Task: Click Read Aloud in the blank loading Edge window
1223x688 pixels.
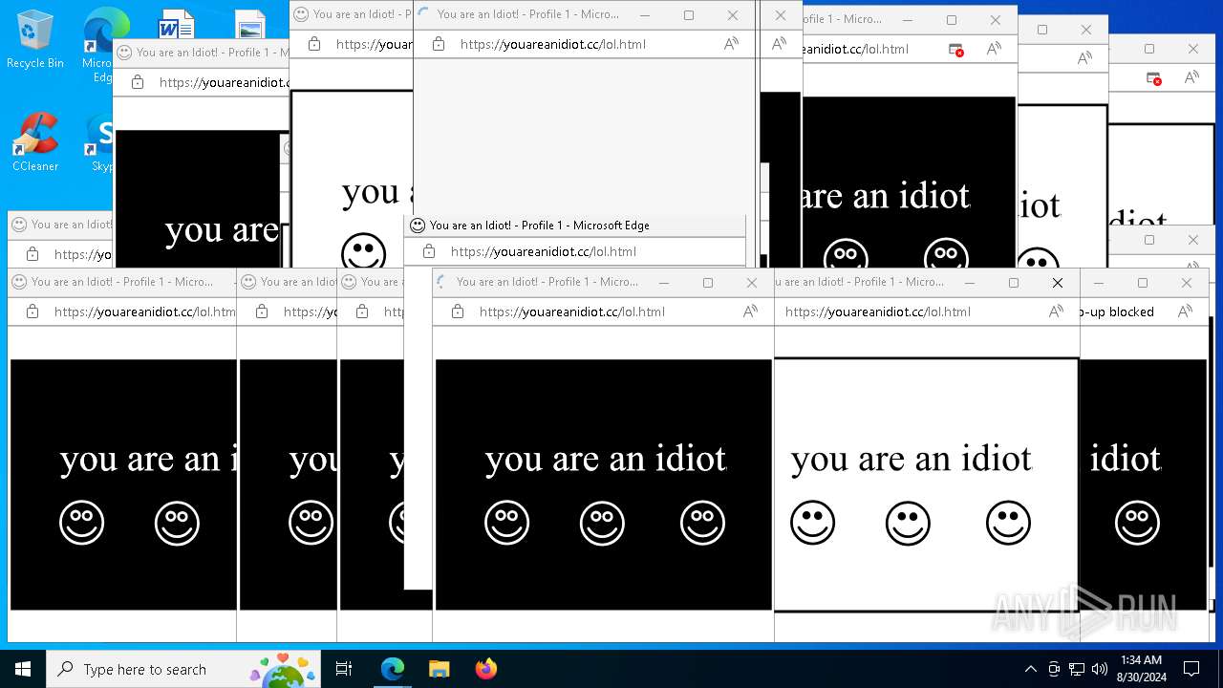Action: [731, 44]
